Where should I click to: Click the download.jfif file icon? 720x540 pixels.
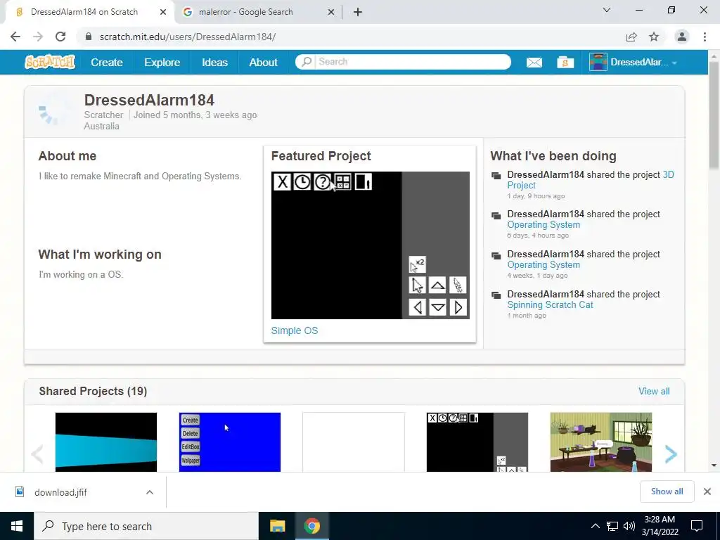[x=20, y=491]
